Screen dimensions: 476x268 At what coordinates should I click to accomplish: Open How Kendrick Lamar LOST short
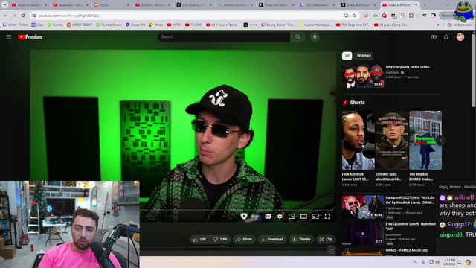(358, 141)
